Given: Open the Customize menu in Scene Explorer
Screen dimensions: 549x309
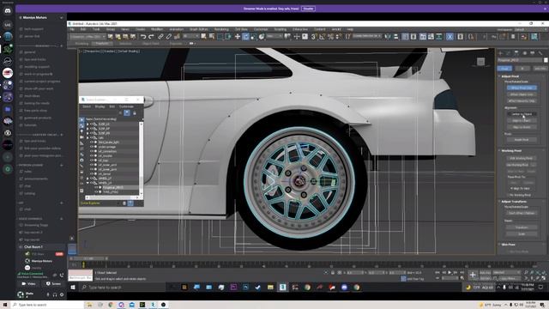Looking at the screenshot, I should 126,106.
